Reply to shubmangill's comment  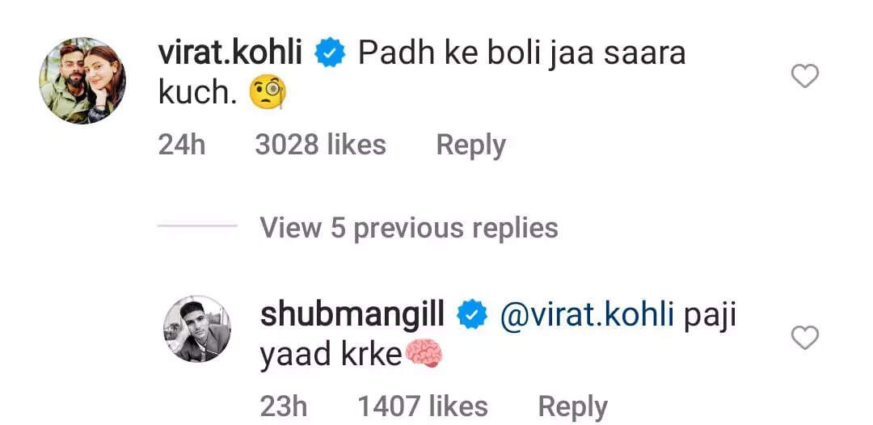click(x=573, y=406)
